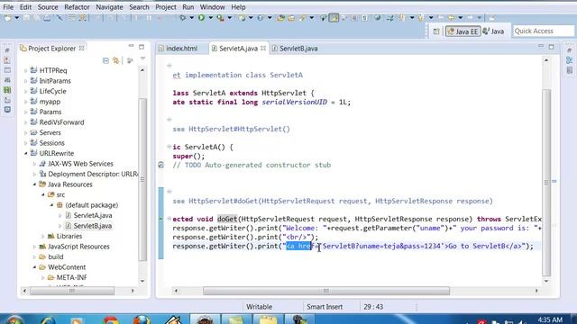Collapse the src folder
Viewport: 577px width, 324px height.
point(43,194)
